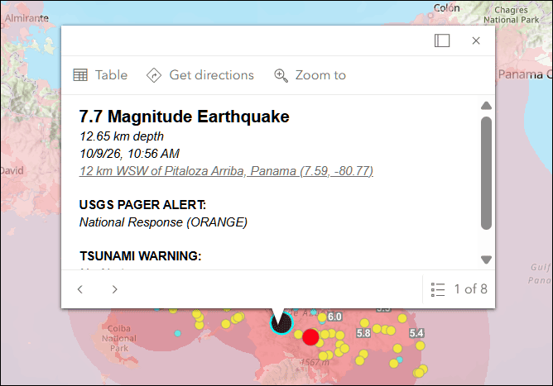Click the TSUNAMI WARNING heading
The width and height of the screenshot is (553, 386).
(141, 255)
